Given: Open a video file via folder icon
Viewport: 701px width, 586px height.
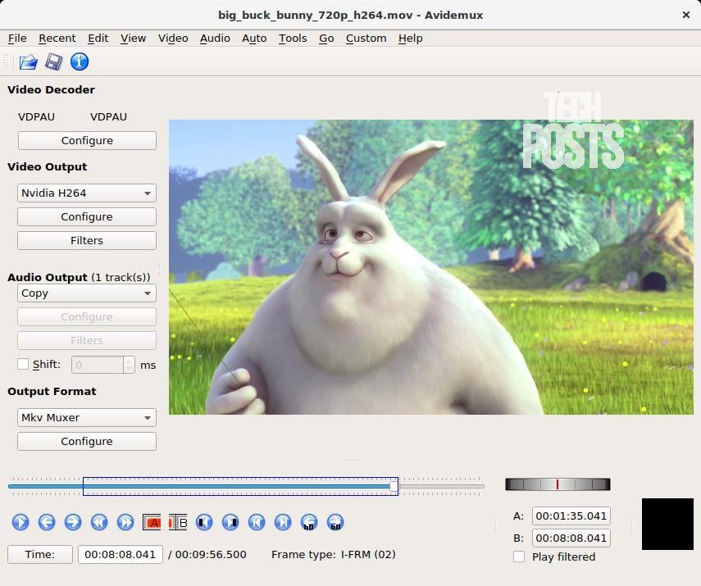Looking at the screenshot, I should 28,61.
